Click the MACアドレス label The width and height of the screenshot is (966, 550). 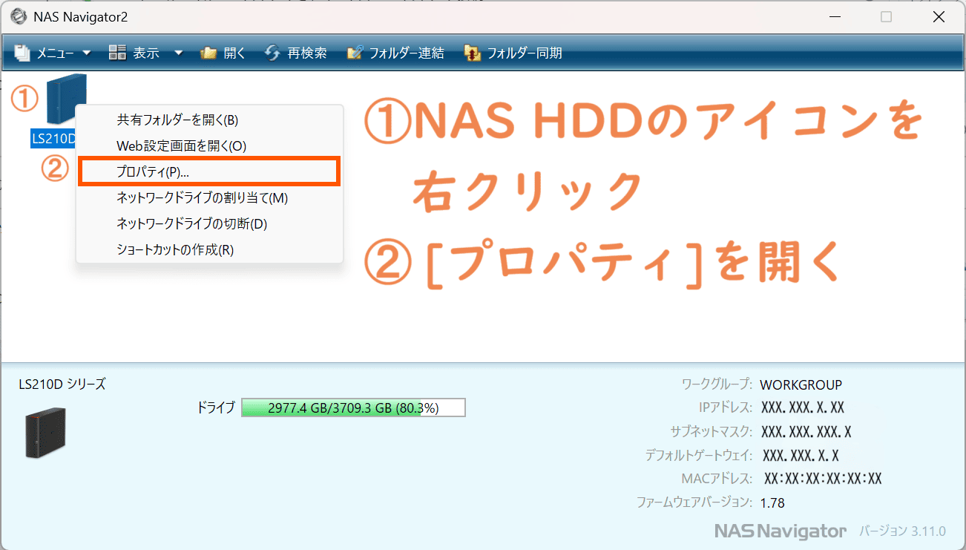(717, 479)
